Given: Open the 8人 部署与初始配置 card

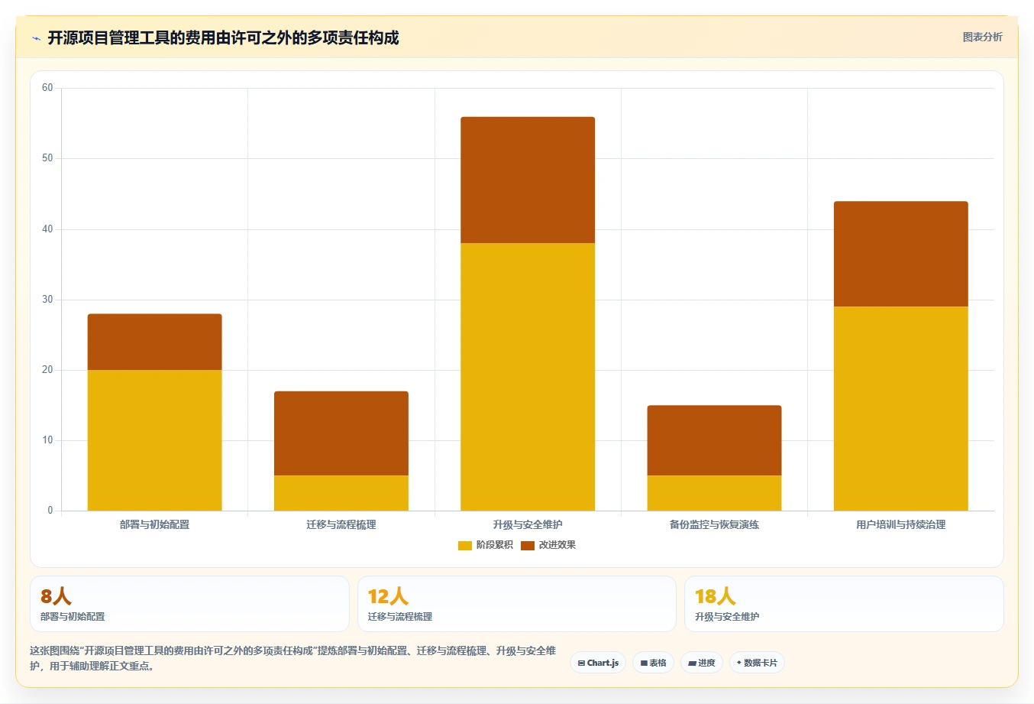Looking at the screenshot, I should click(x=189, y=604).
